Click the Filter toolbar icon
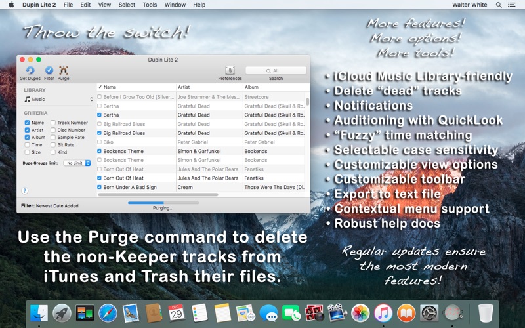Screen dimensions: 525x328 tap(49, 70)
